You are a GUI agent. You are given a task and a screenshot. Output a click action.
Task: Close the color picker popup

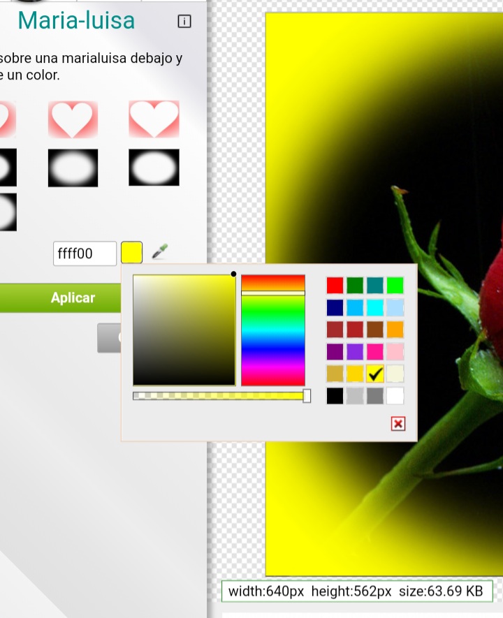pos(398,424)
